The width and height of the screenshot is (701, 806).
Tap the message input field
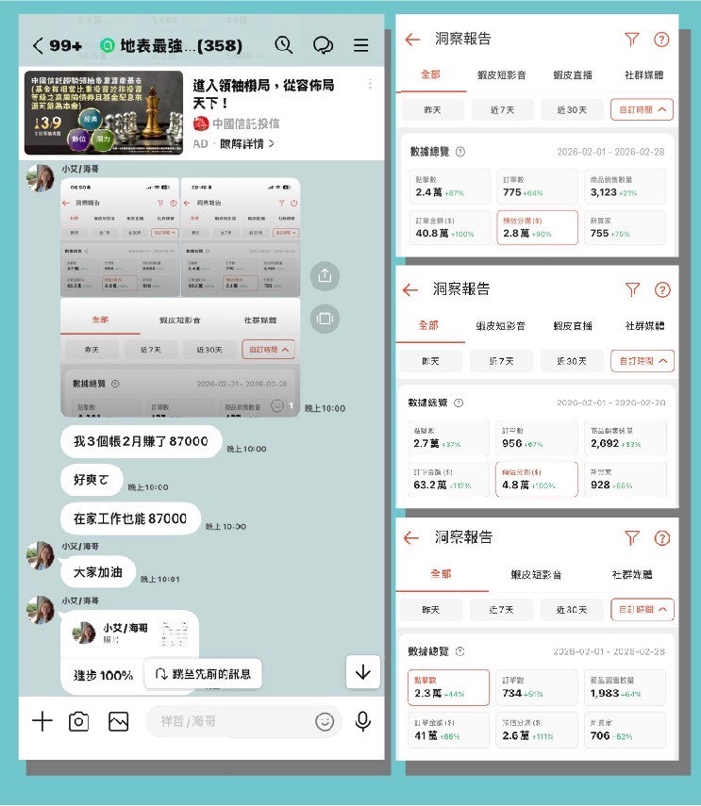[x=243, y=722]
